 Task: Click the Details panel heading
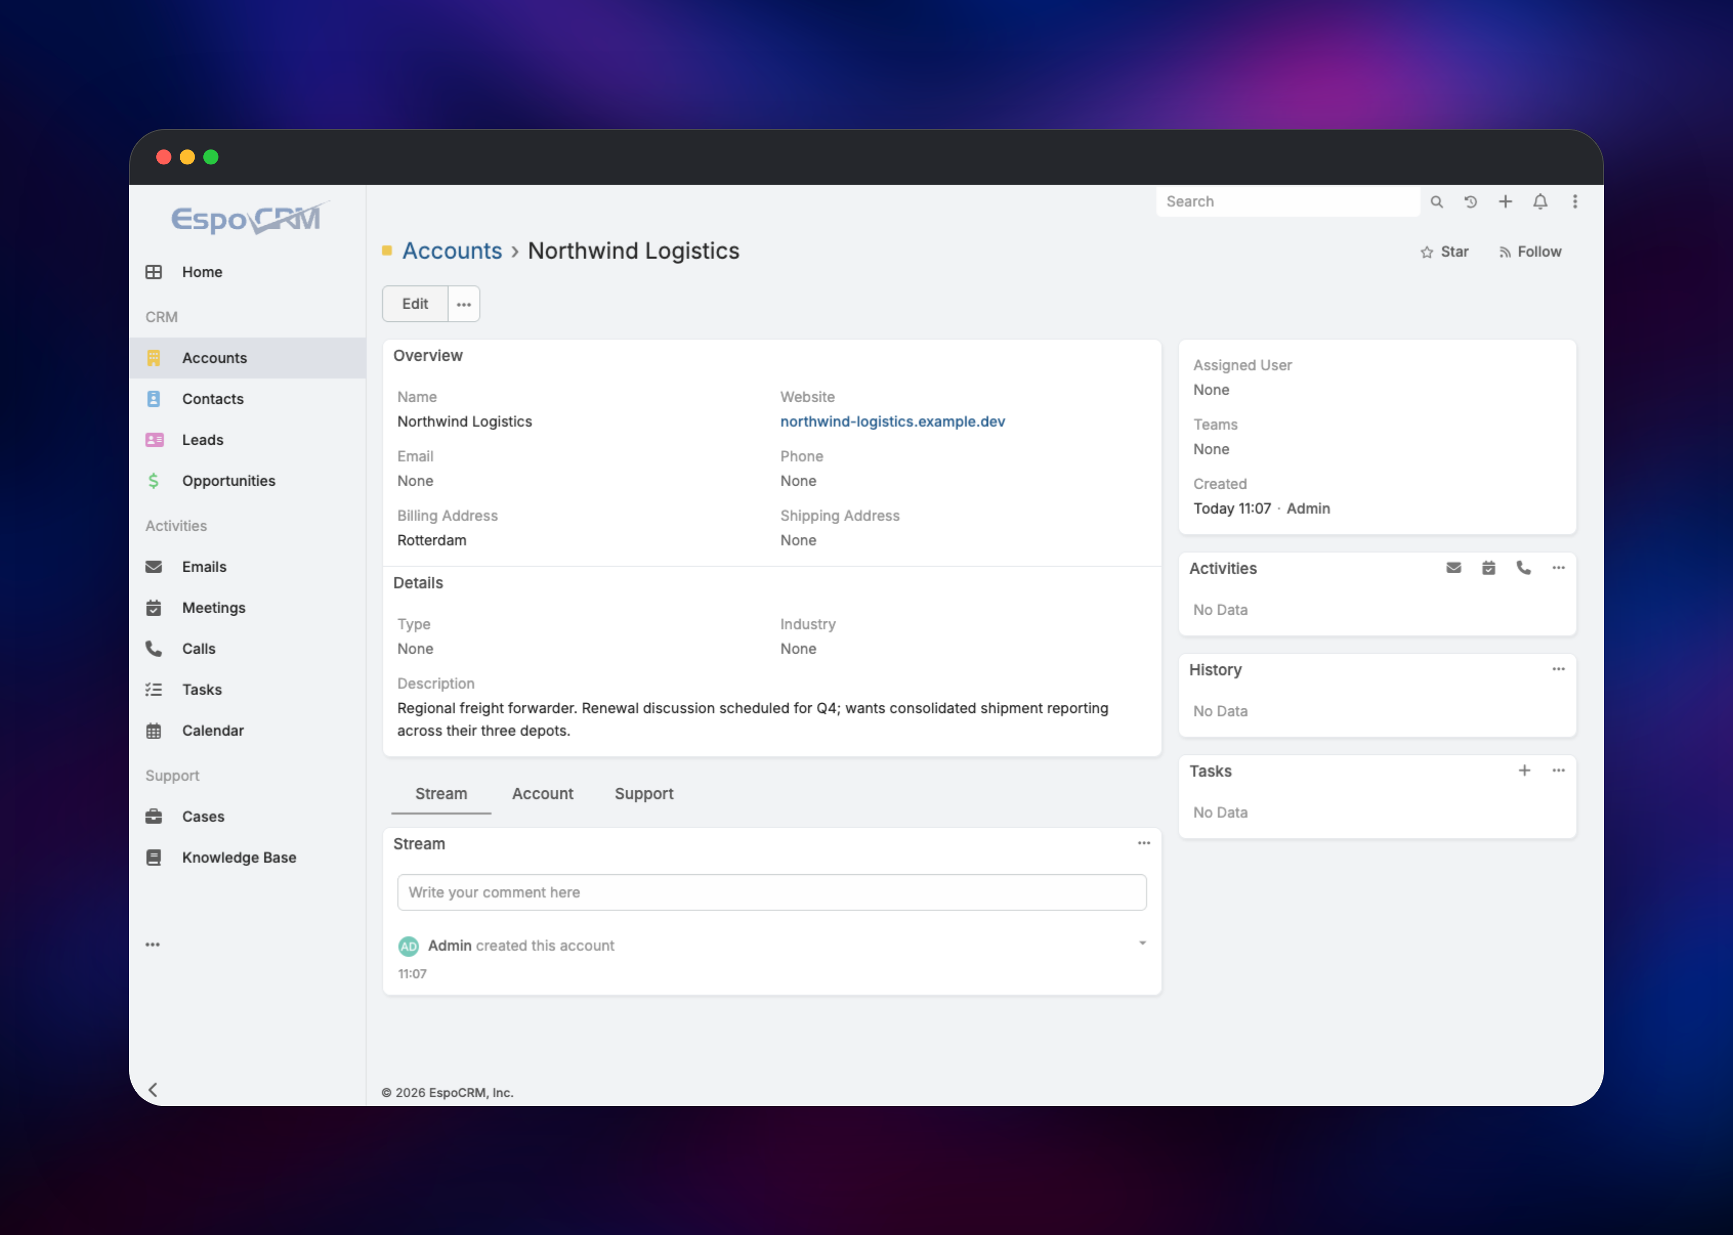[x=418, y=583]
